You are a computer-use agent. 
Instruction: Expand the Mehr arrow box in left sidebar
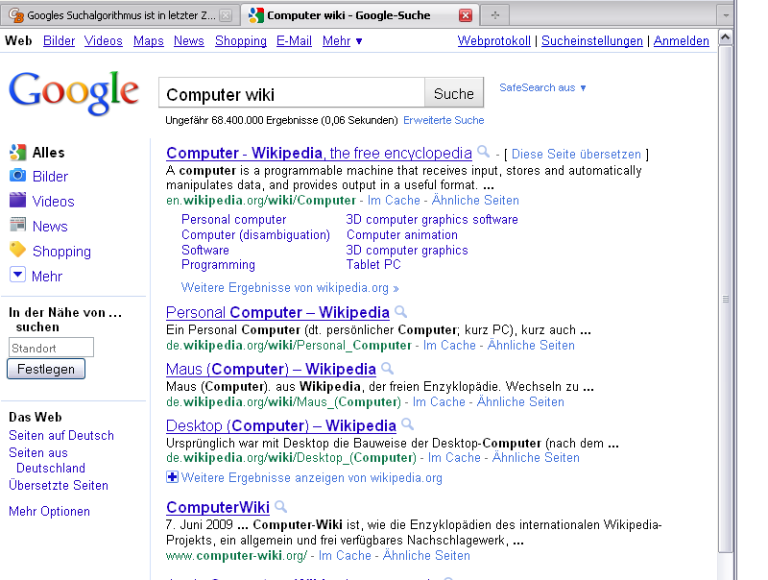click(x=17, y=275)
